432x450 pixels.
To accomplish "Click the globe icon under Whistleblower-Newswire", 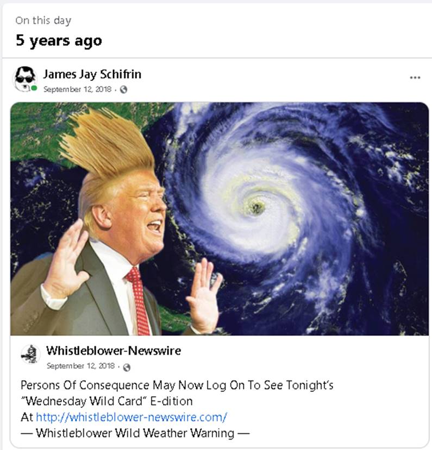I will pos(127,367).
